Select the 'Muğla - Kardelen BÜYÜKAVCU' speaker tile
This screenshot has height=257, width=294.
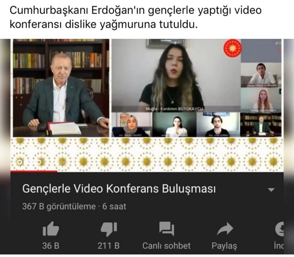point(176,75)
